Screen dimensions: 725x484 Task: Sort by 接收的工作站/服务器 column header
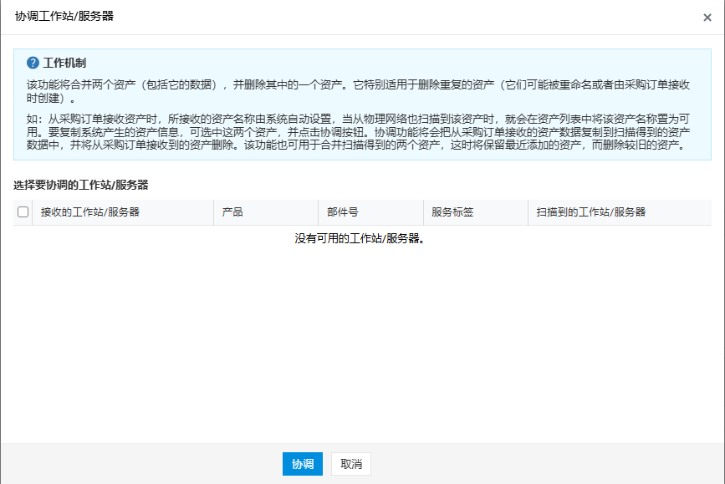pos(90,212)
